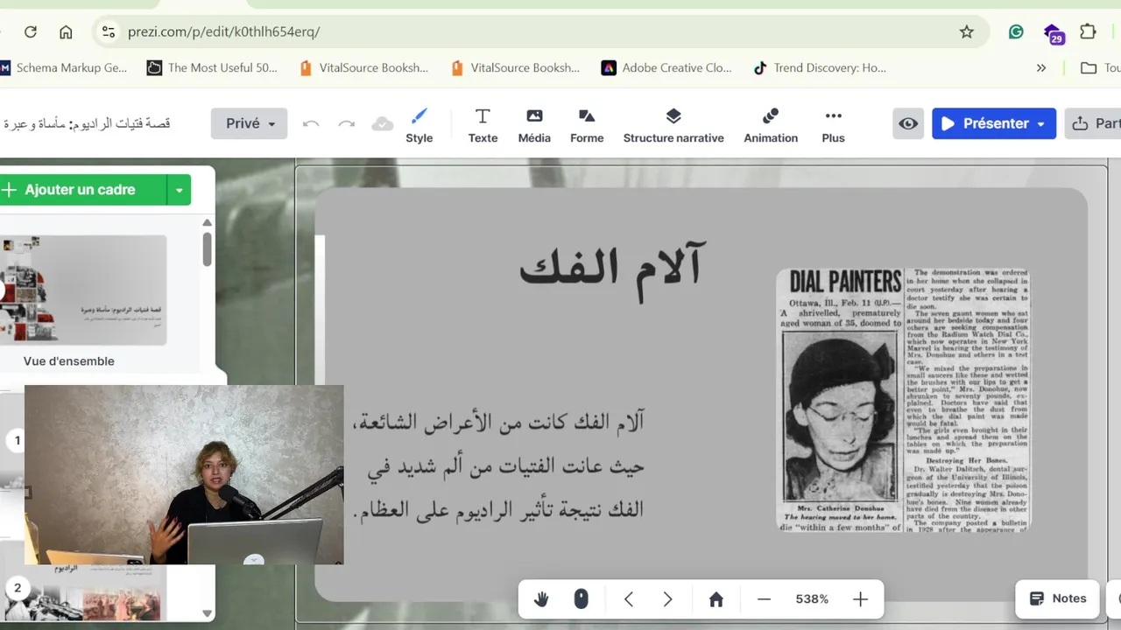Image resolution: width=1121 pixels, height=630 pixels.
Task: Click sidebar scroll down arrow
Action: 207,613
